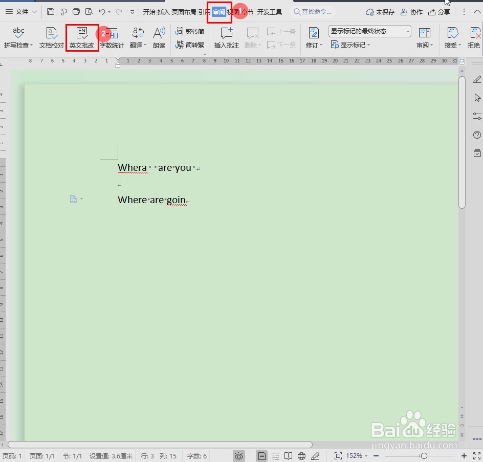The width and height of the screenshot is (483, 462).
Task: Click 未保存 cloud save button
Action: coord(380,12)
